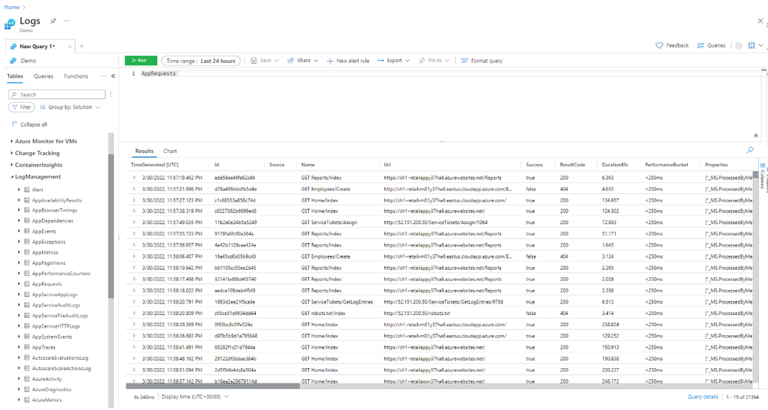Open Feedback with the heart icon
This screenshot has height=410, width=768.
[660, 46]
